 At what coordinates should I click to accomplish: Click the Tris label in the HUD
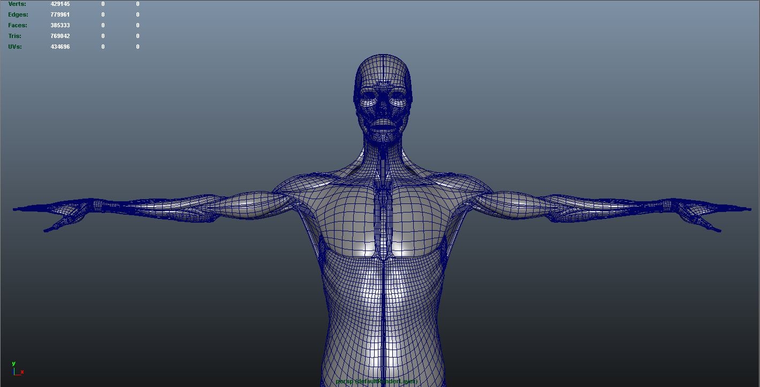pyautogui.click(x=14, y=36)
